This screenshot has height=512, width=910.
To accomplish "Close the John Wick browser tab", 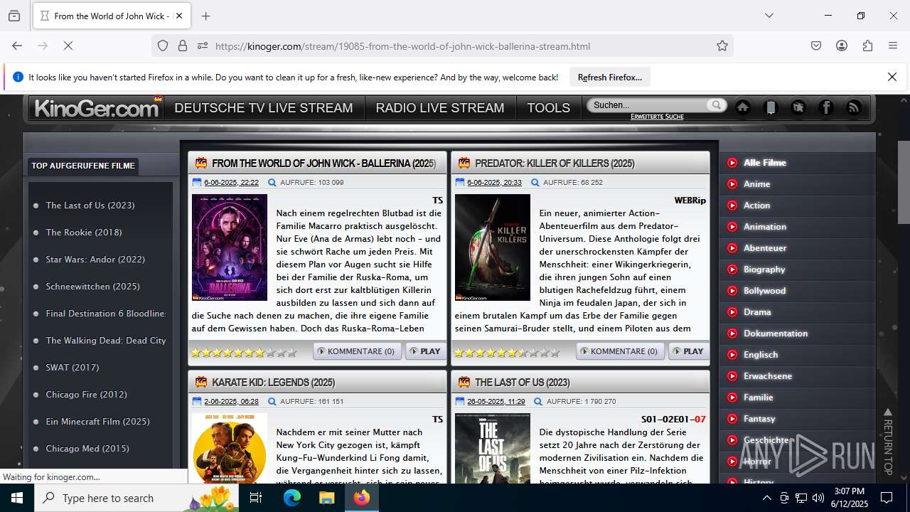I will coord(178,16).
